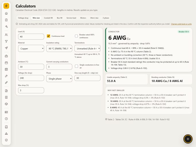Click the 12 AWG explanation row

(x=148, y=96)
